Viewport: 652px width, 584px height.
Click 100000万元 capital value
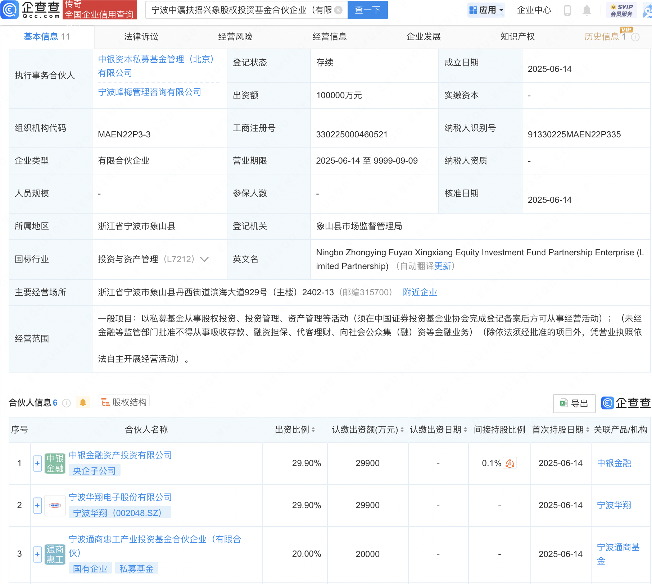339,95
